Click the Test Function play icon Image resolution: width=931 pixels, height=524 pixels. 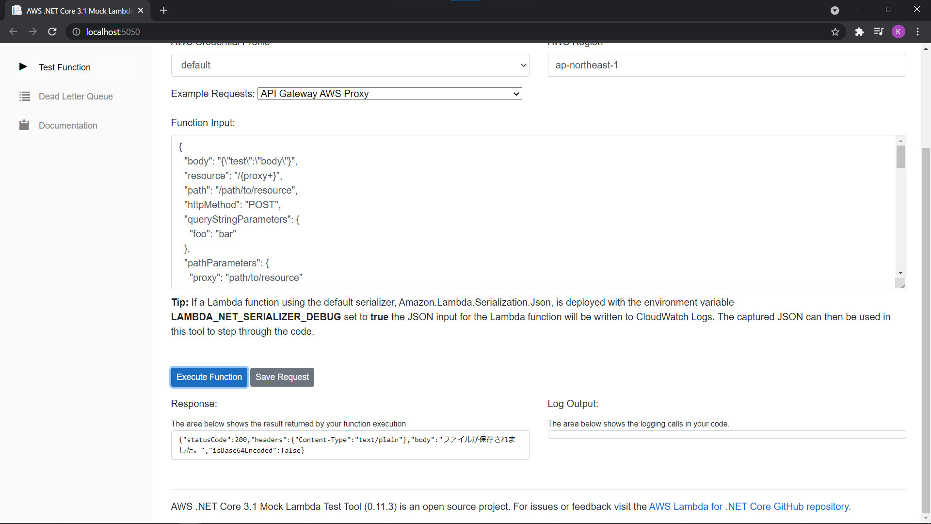[x=23, y=66]
